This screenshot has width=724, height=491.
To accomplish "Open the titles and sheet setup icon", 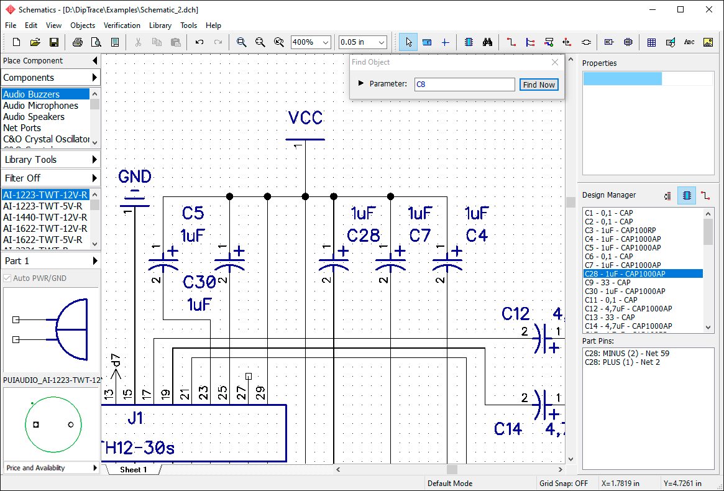I will coord(115,42).
